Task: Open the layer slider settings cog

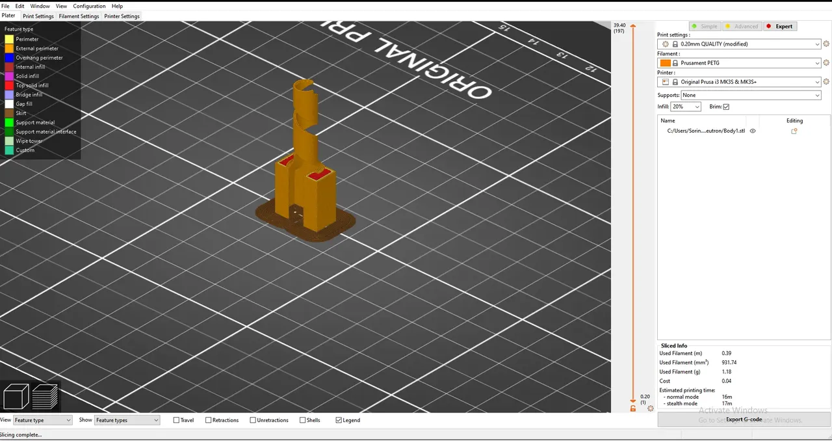Action: tap(650, 408)
